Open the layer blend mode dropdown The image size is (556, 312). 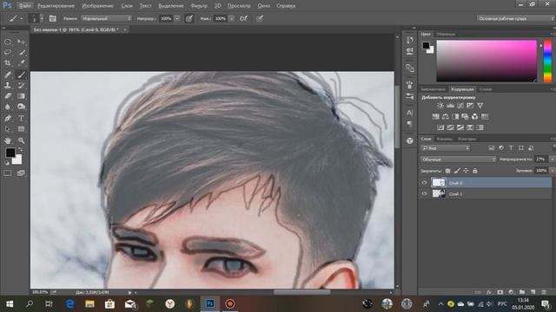(459, 159)
